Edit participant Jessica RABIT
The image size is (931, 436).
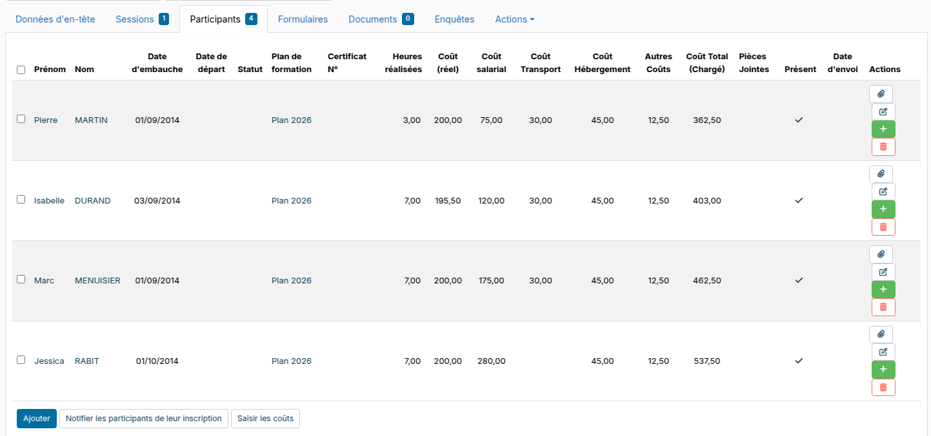click(883, 352)
